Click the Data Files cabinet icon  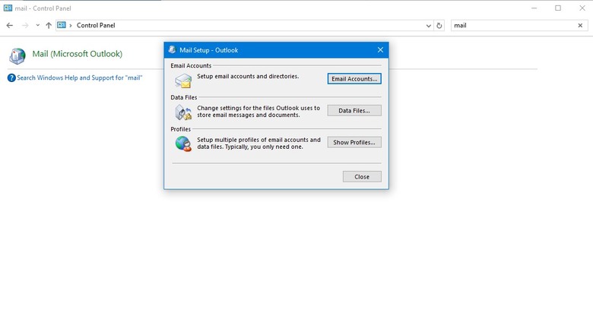coord(183,112)
